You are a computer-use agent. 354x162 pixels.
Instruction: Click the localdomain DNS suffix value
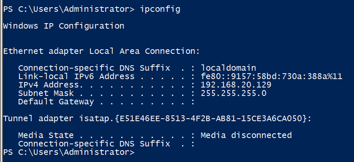[x=228, y=68]
